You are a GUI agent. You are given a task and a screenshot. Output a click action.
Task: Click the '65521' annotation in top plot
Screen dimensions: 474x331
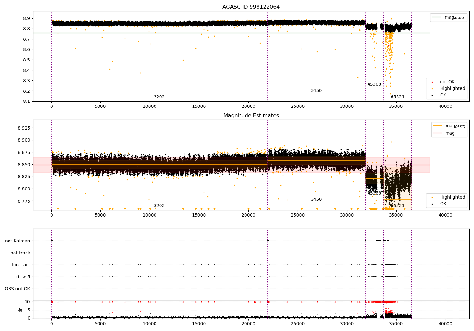coord(398,97)
